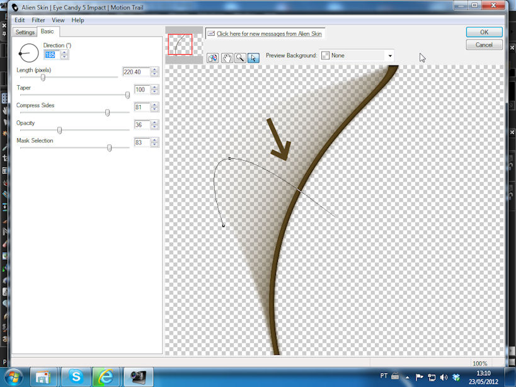
Task: Select the Pan hand tool
Action: point(227,58)
